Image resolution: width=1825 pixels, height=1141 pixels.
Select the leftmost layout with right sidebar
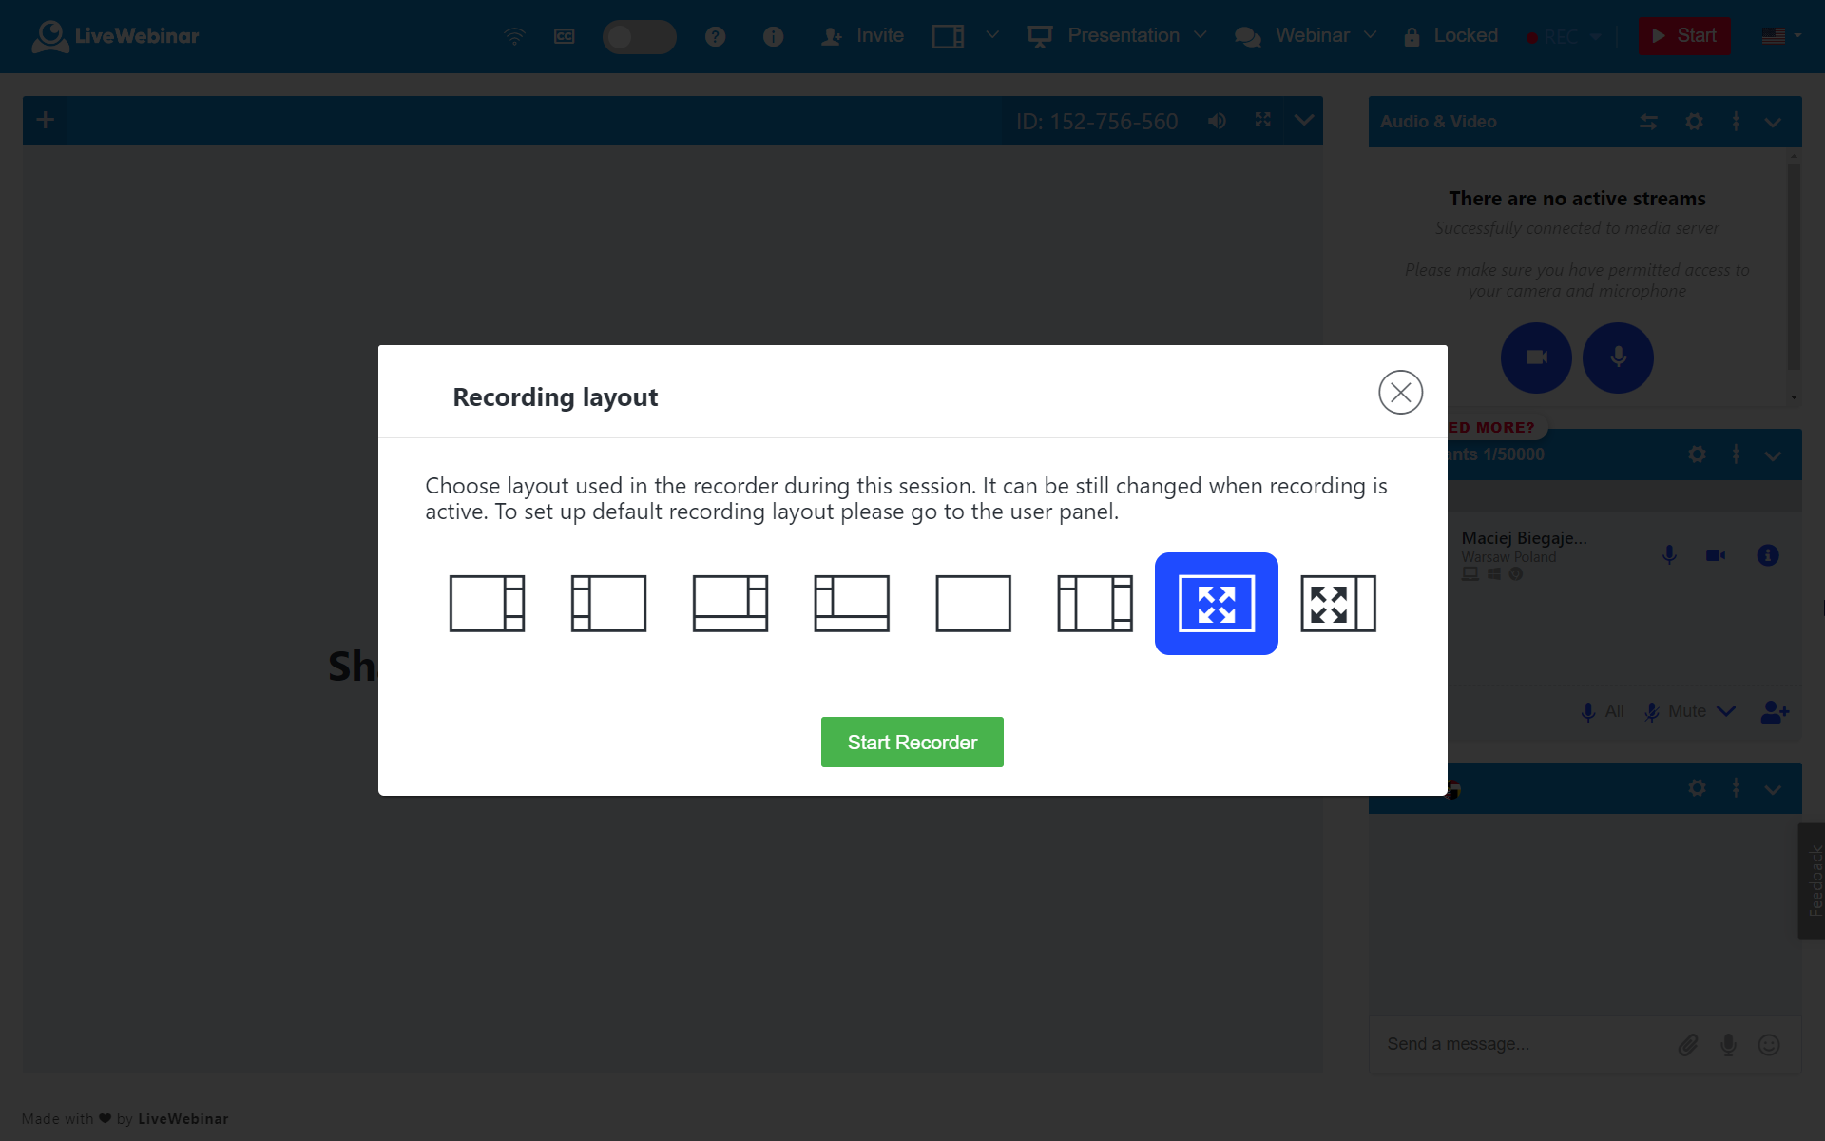pos(487,603)
